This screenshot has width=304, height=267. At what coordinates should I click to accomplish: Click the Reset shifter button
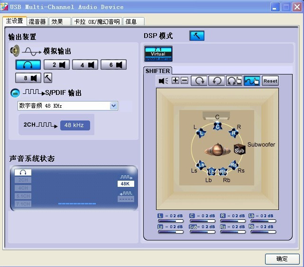pos(270,81)
